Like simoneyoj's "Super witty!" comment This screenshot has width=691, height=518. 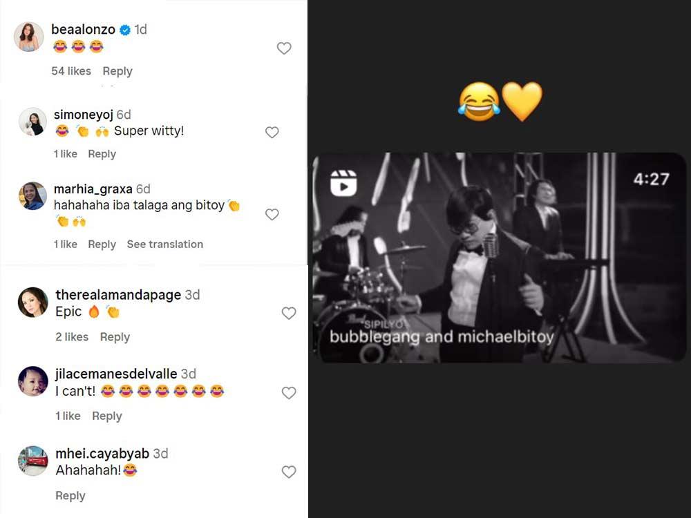pyautogui.click(x=272, y=132)
